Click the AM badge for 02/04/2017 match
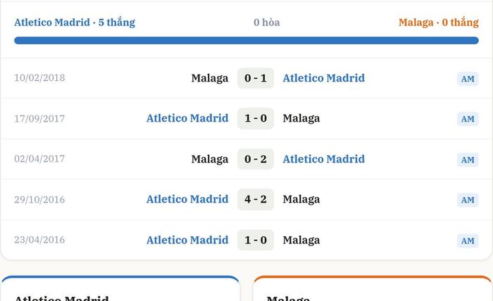Image resolution: width=493 pixels, height=301 pixels. click(468, 160)
